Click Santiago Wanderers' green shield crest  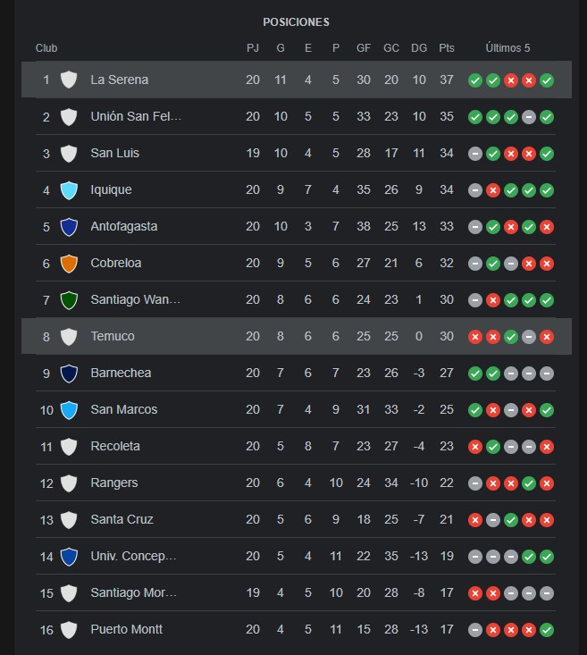tap(69, 300)
